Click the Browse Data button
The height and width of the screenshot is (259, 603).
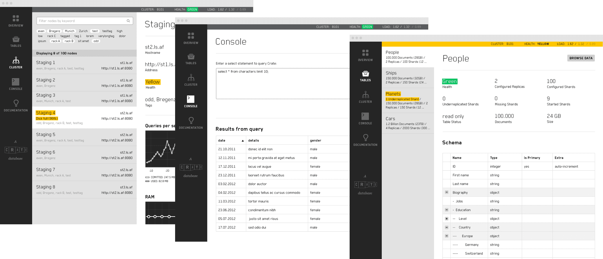click(581, 58)
